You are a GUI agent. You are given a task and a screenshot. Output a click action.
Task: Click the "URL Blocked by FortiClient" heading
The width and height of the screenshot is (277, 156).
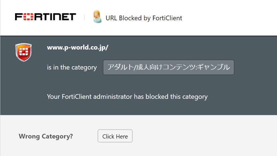coord(144,18)
